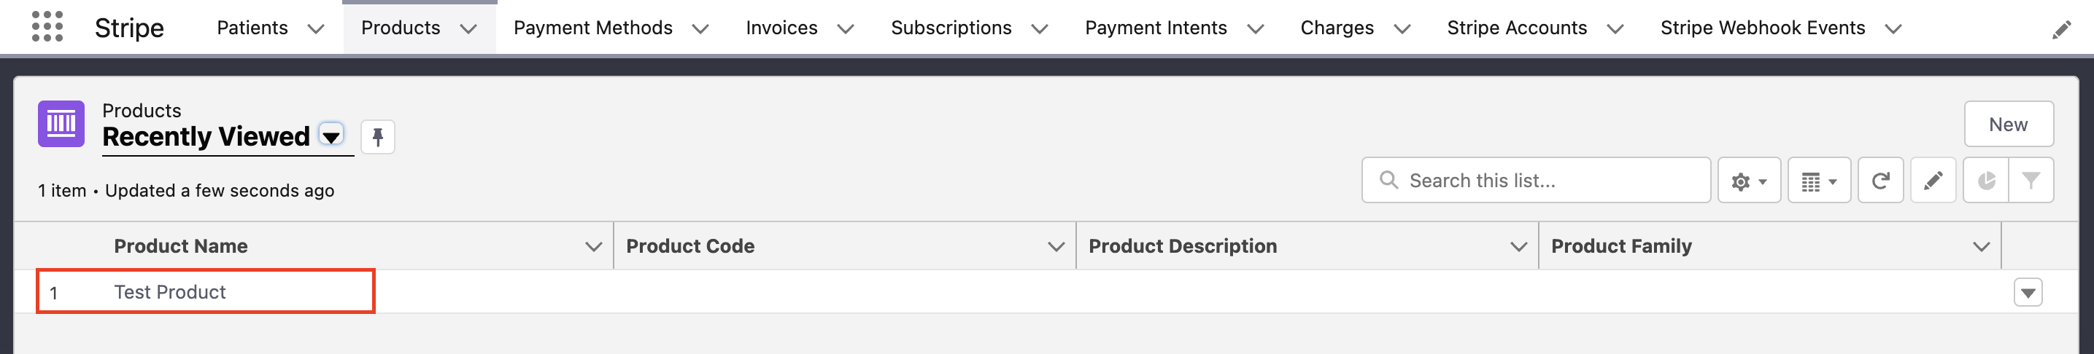Image resolution: width=2094 pixels, height=354 pixels.
Task: Switch to the Invoices tab
Action: pyautogui.click(x=781, y=28)
